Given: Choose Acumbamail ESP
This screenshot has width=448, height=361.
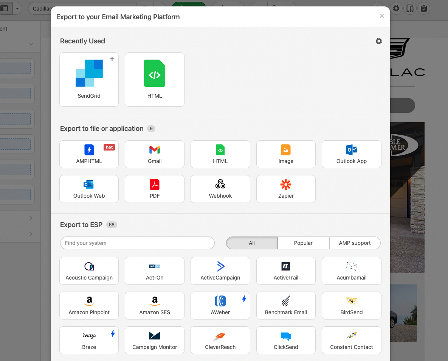Looking at the screenshot, I should point(352,271).
